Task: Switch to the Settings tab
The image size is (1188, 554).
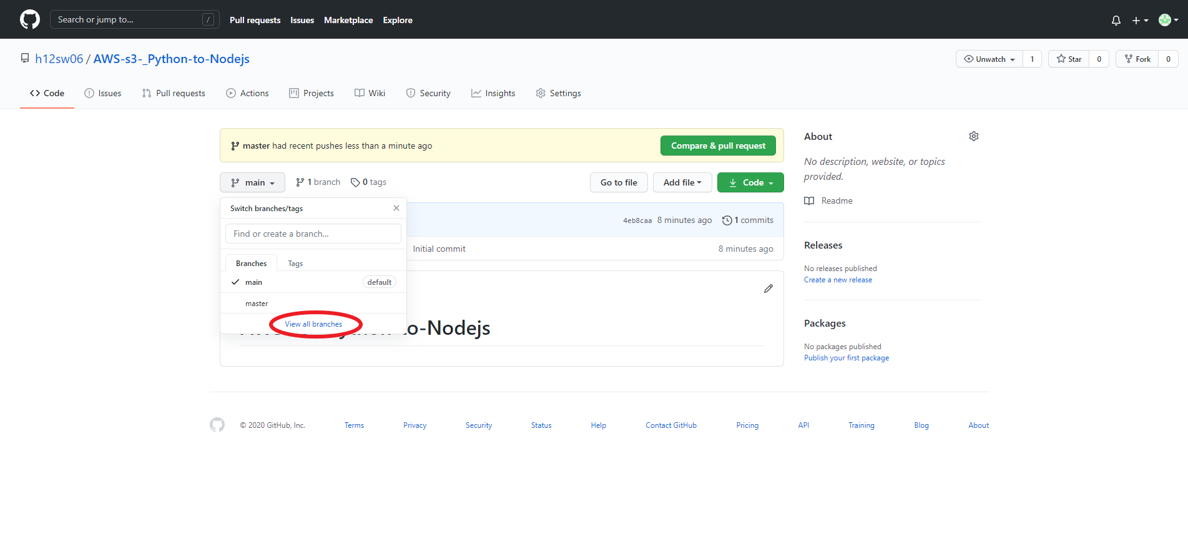Action: click(x=558, y=93)
